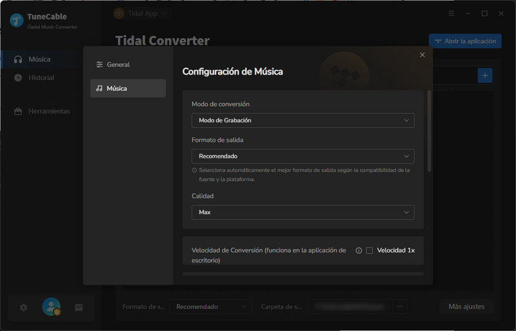The width and height of the screenshot is (516, 331).
Task: Open the bottom Formato de salida Recomendado dropdown
Action: 210,307
